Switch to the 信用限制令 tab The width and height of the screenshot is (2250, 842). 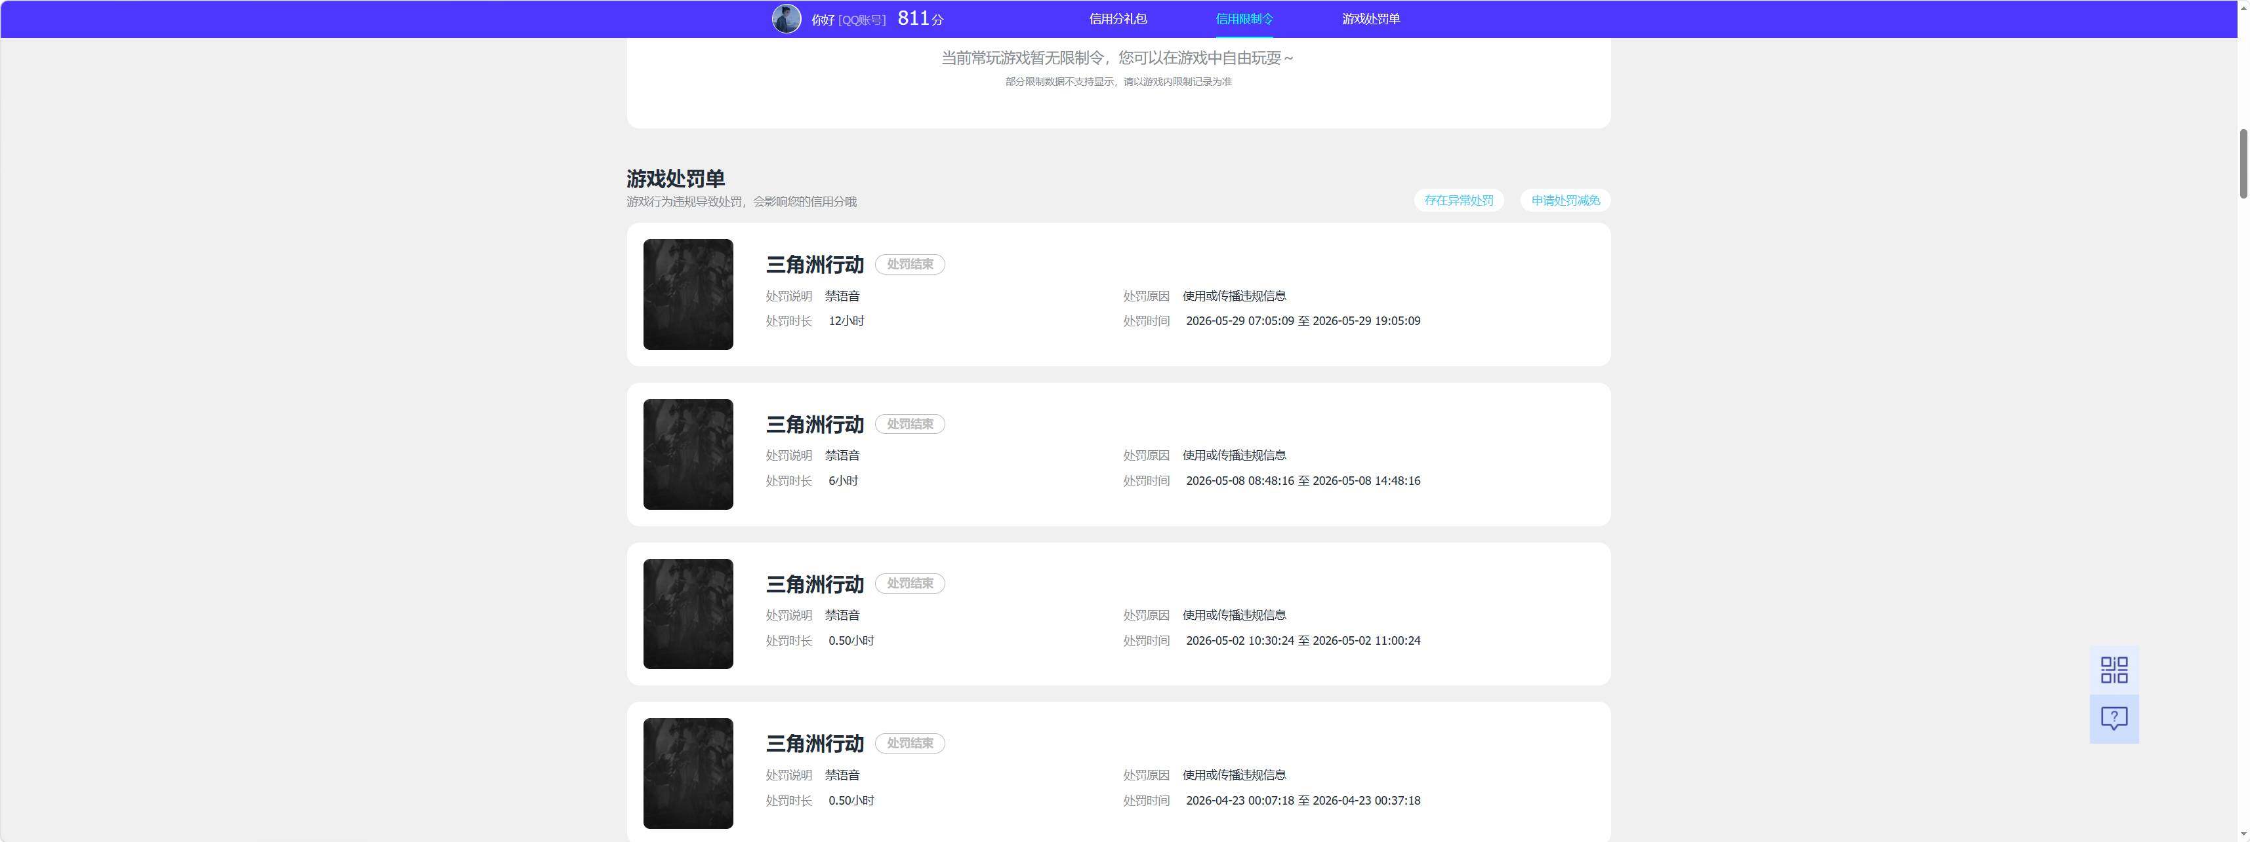tap(1244, 19)
